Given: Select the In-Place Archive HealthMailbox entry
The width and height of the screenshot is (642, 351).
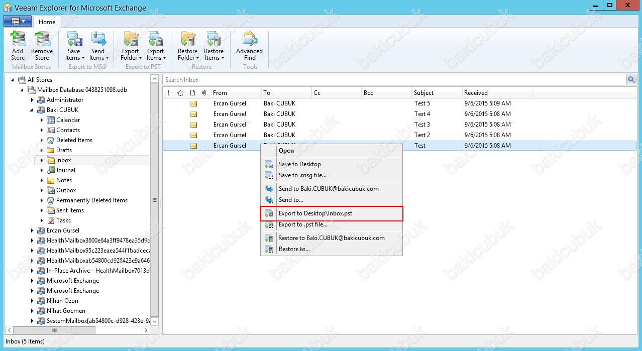Looking at the screenshot, I should click(98, 271).
